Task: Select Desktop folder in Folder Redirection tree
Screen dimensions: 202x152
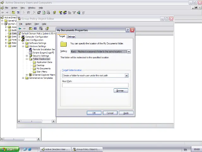Action: (40, 65)
